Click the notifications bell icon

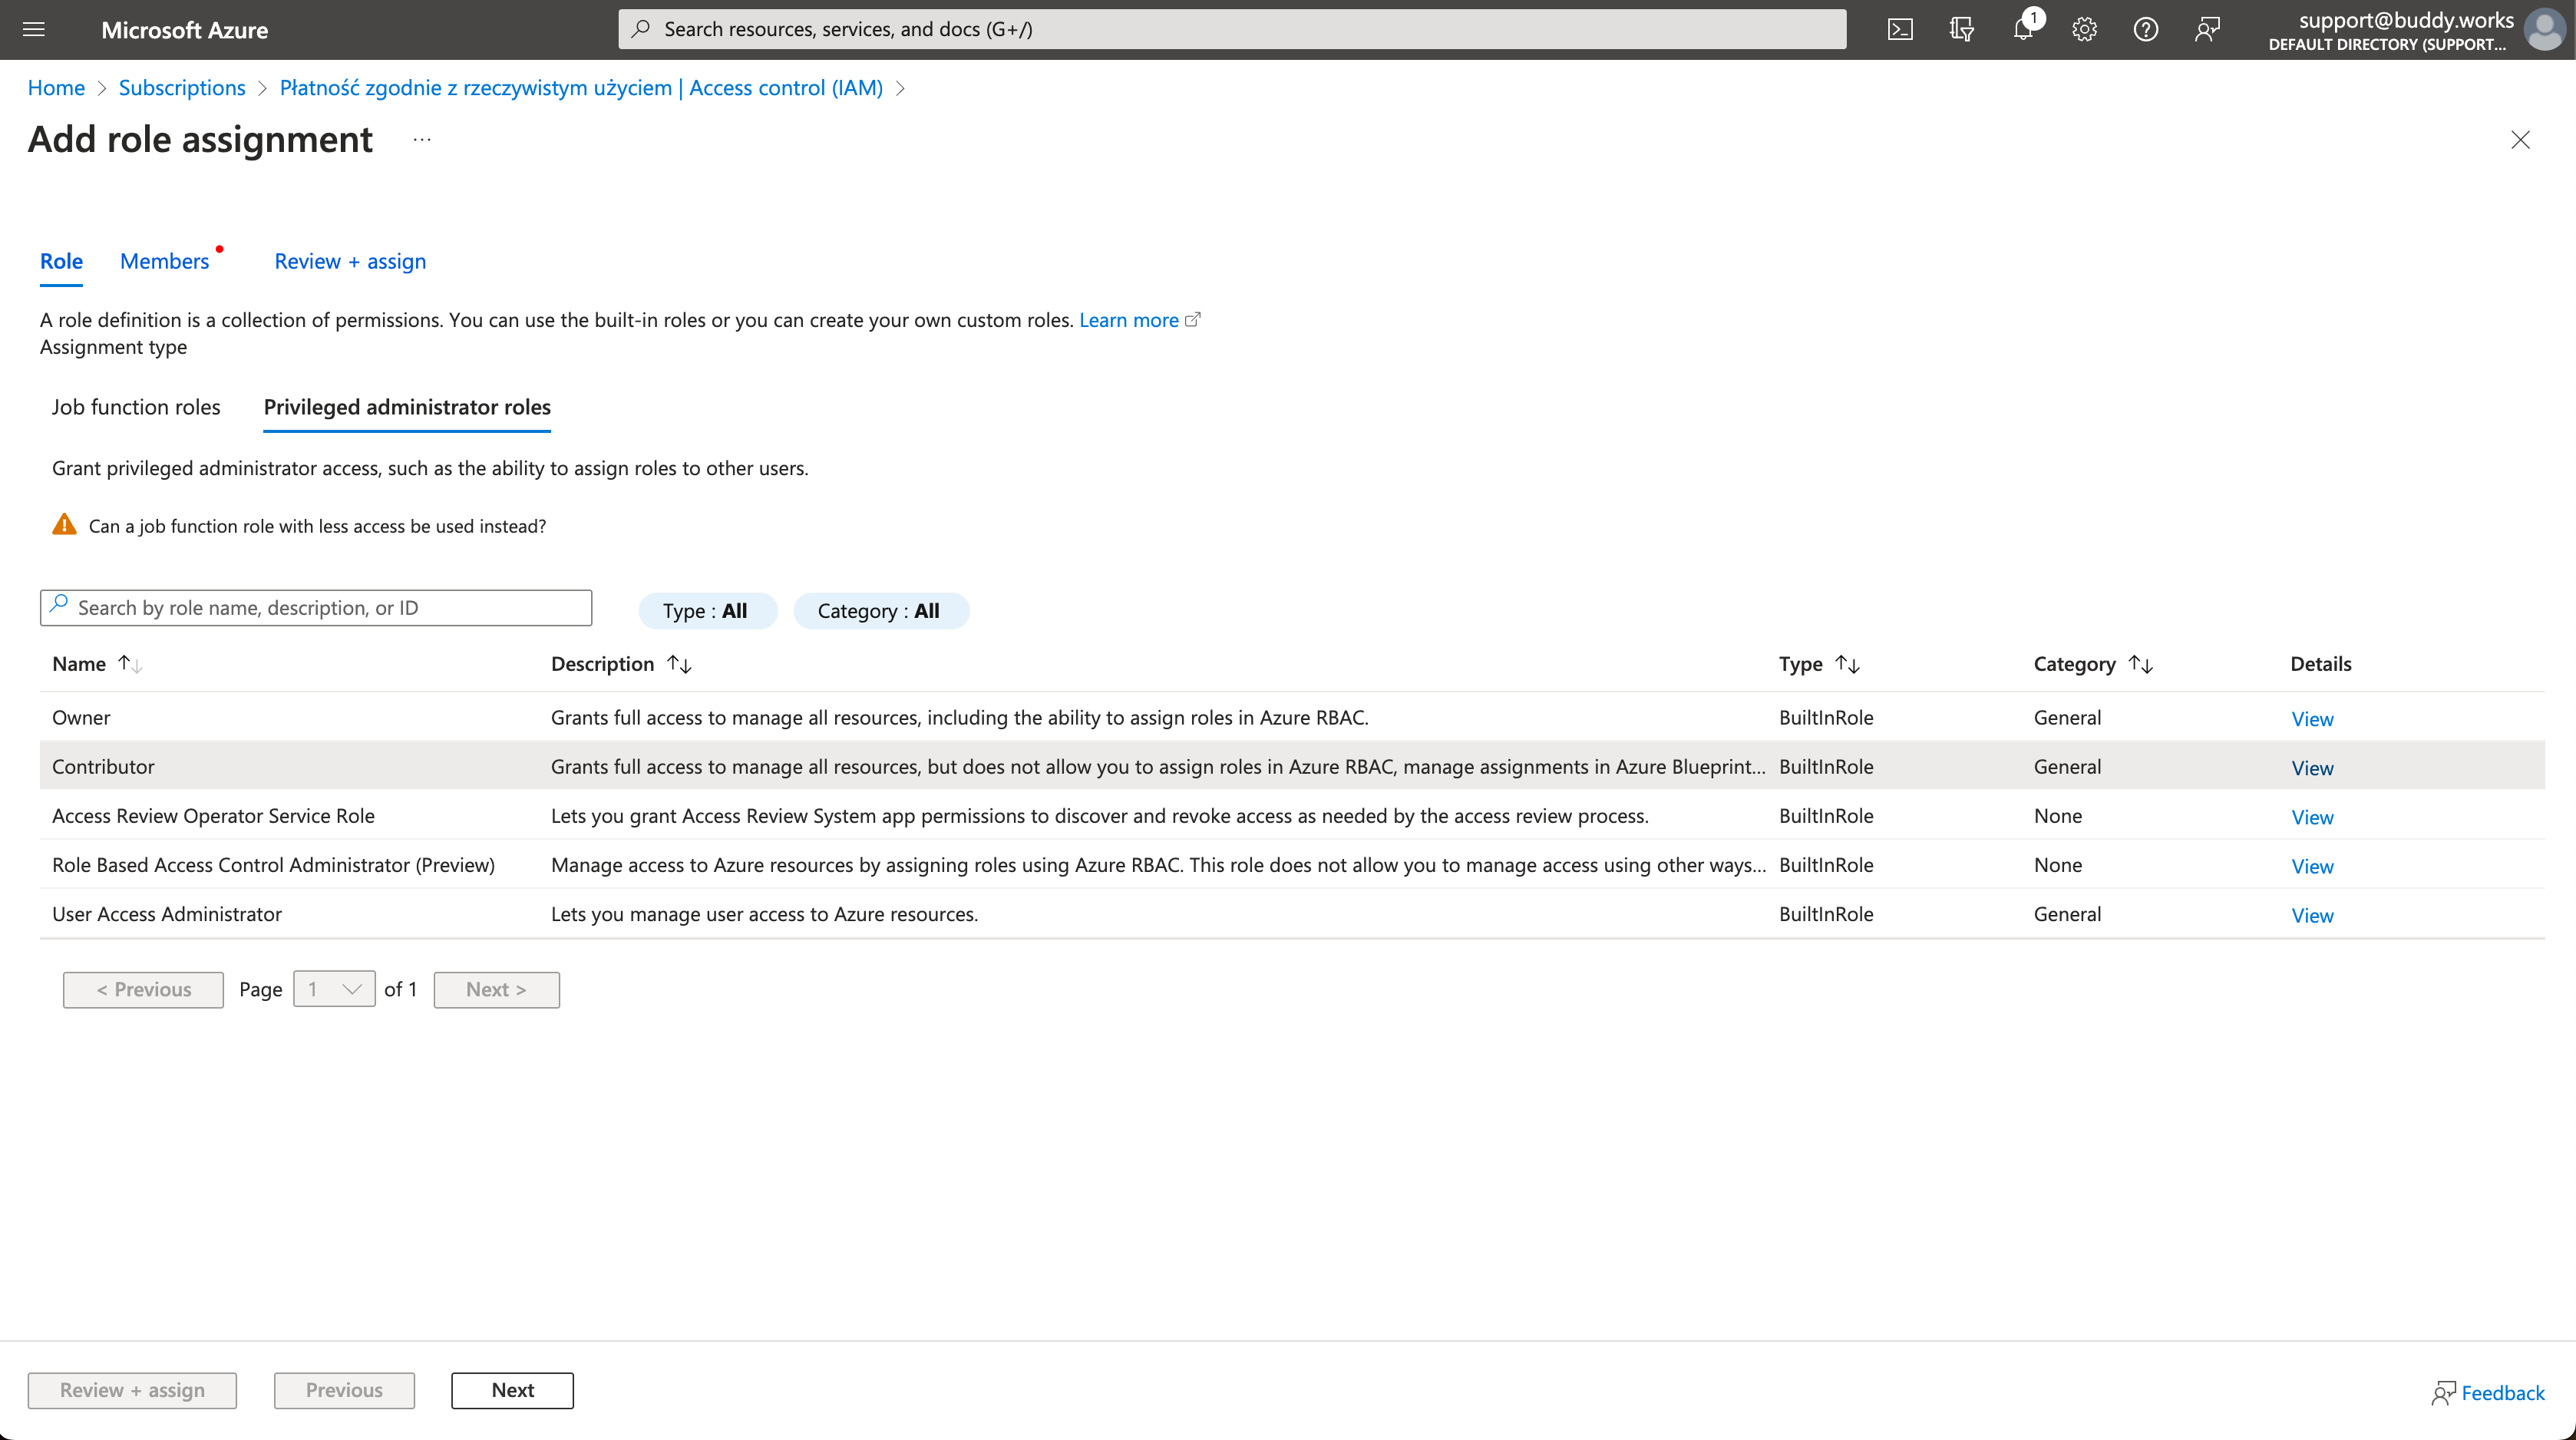pyautogui.click(x=2023, y=30)
